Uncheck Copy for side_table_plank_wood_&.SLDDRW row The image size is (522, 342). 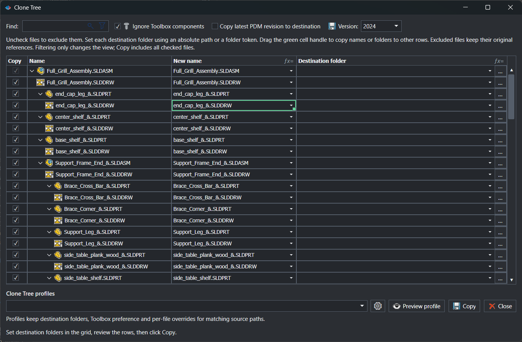16,266
